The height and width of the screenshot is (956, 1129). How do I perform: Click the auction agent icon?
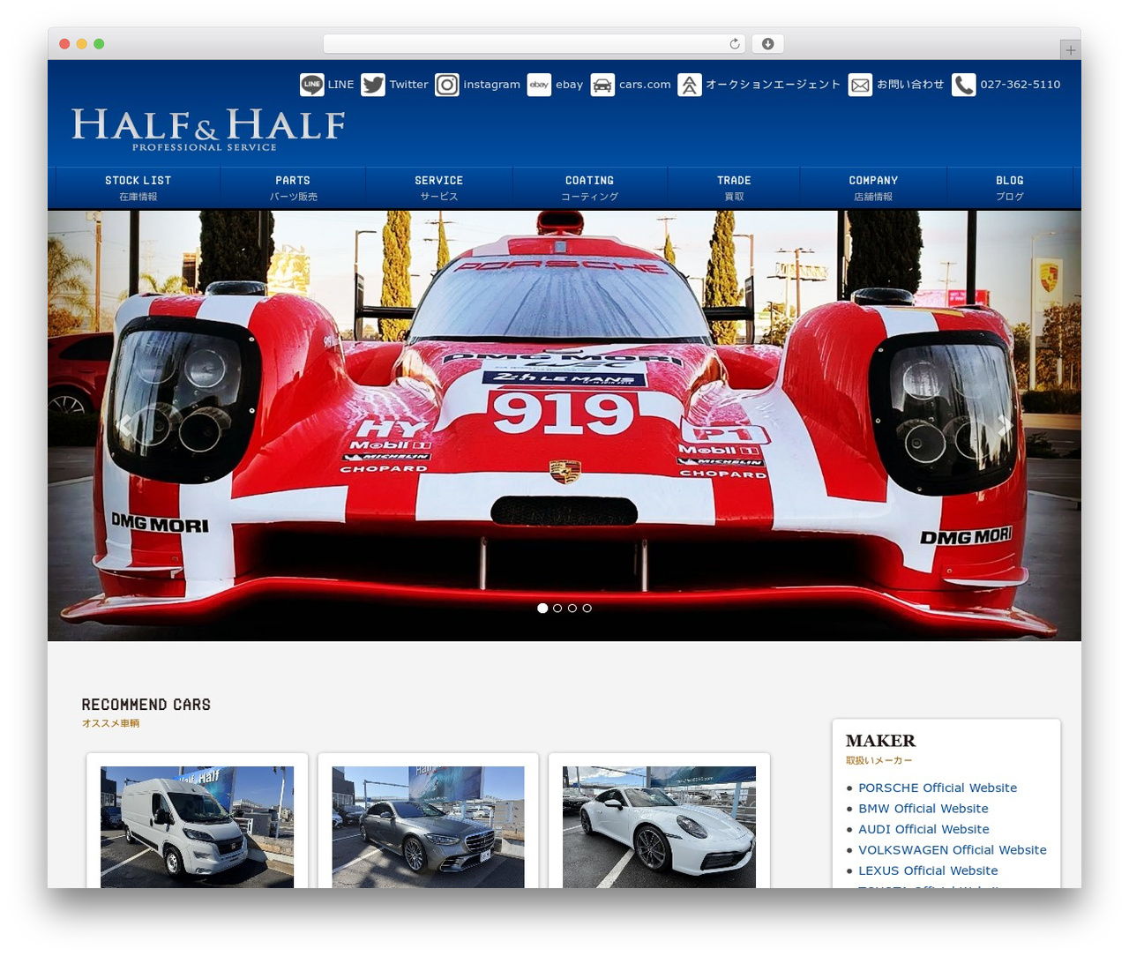click(x=690, y=85)
